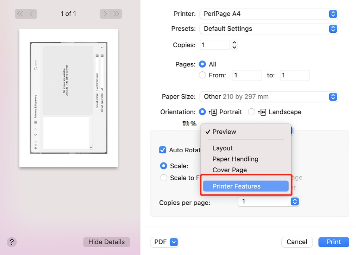Open the Paper Size dropdown
Screen dimensions: 356x255
(x=269, y=97)
